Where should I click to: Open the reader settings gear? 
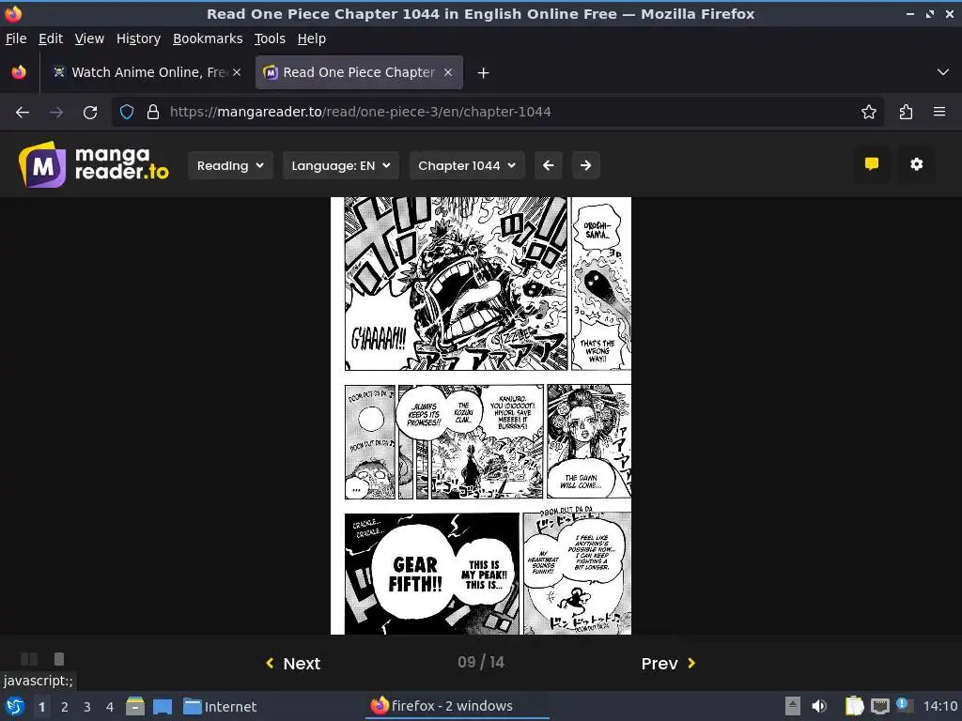click(917, 164)
